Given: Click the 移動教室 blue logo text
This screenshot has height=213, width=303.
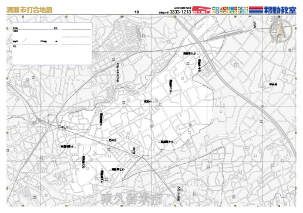Looking at the screenshot, I should pos(280,10).
